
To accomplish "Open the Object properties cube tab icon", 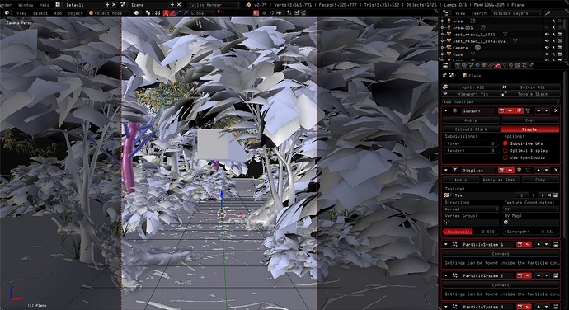I will point(484,66).
